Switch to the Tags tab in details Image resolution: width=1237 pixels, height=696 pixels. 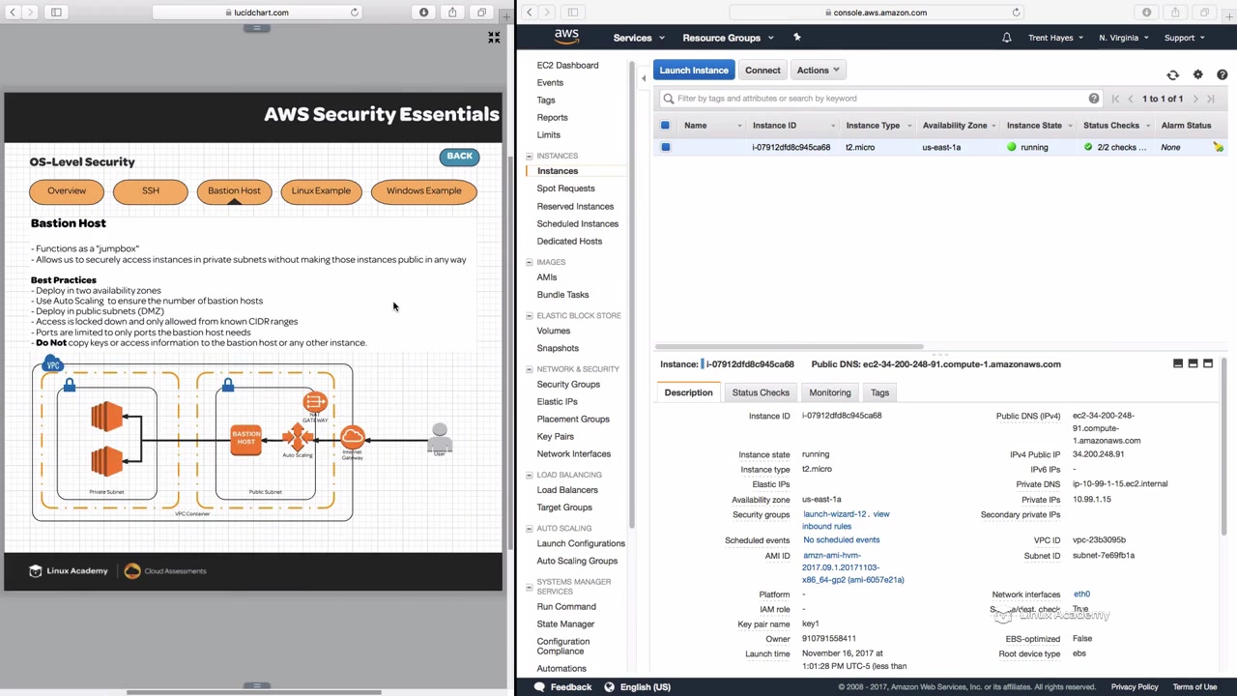[879, 392]
